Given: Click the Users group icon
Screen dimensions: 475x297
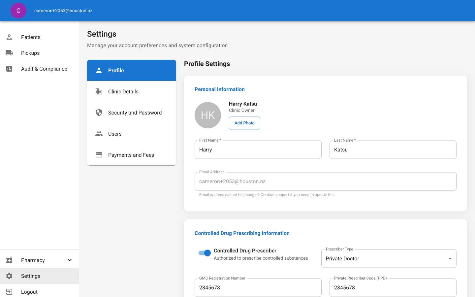Looking at the screenshot, I should 99,134.
